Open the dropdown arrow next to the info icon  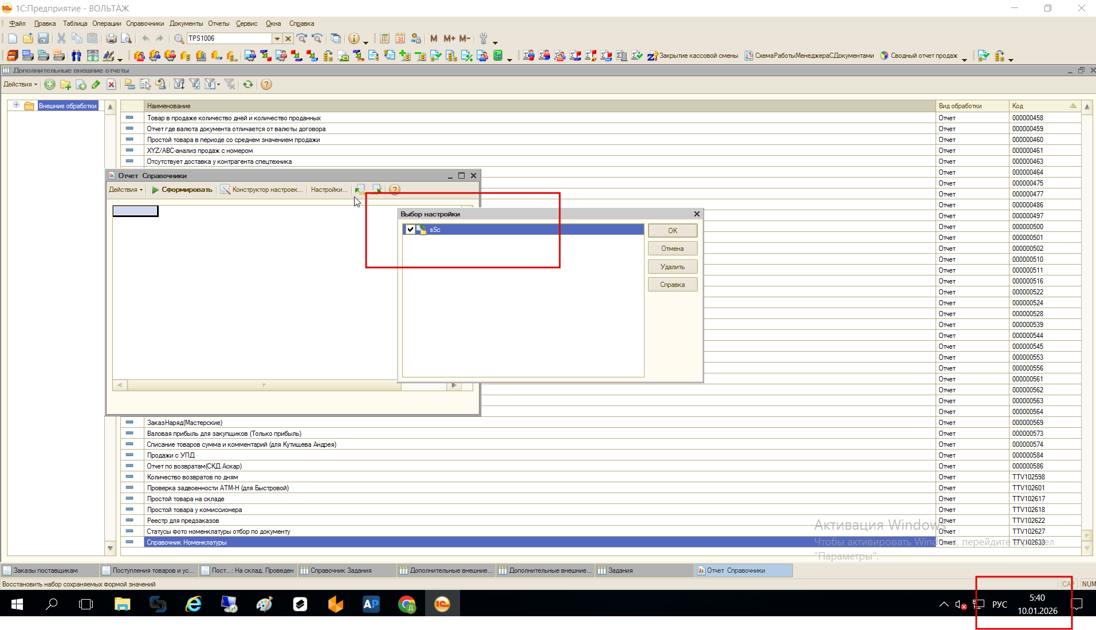tap(366, 42)
